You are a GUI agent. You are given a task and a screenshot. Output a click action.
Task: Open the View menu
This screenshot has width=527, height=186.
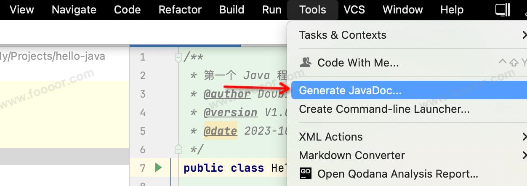click(x=21, y=10)
